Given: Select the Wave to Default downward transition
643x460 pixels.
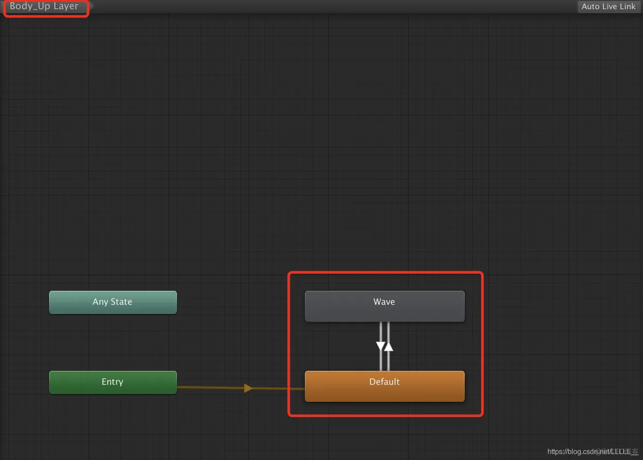Looking at the screenshot, I should pos(381,346).
